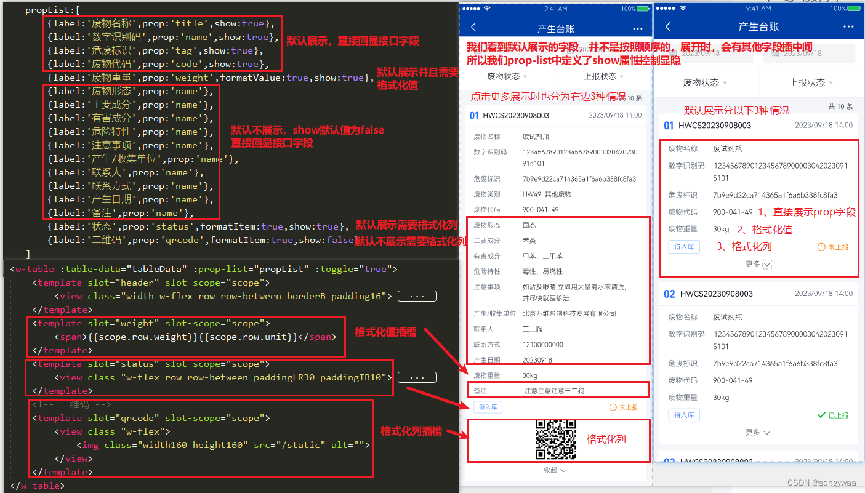Open the 废物状态 filter in the right phone
The height and width of the screenshot is (493, 865).
point(705,82)
